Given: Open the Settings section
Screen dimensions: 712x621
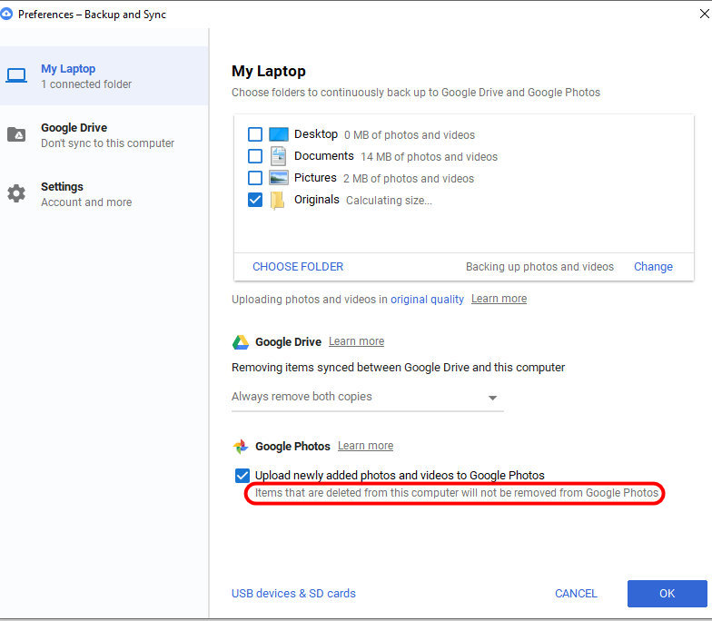Looking at the screenshot, I should click(104, 194).
